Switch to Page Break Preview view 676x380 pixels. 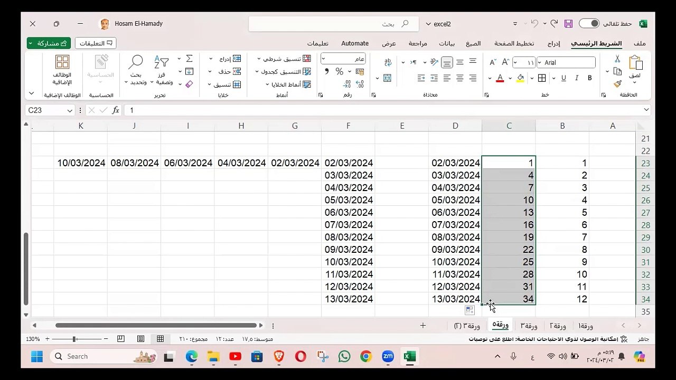point(121,339)
